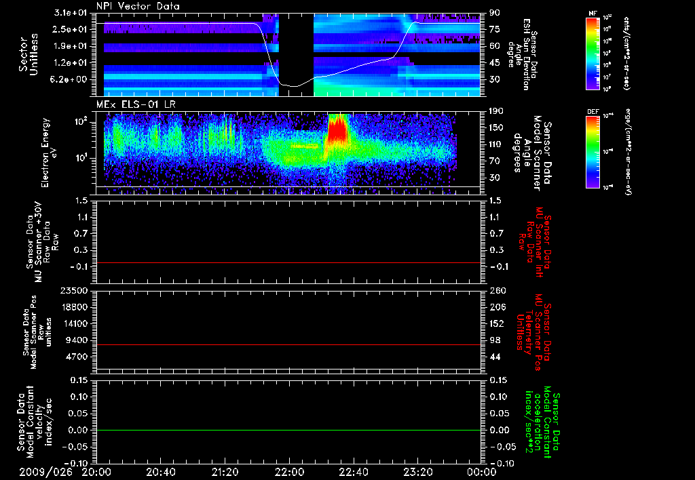This screenshot has width=695, height=480.
Task: Click the "MU Scanner +30V Raw Data" axis title
Action: tap(42, 242)
